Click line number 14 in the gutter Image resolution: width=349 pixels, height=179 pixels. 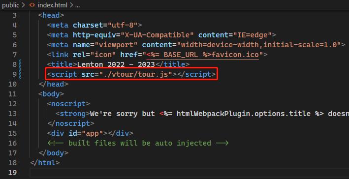point(12,123)
